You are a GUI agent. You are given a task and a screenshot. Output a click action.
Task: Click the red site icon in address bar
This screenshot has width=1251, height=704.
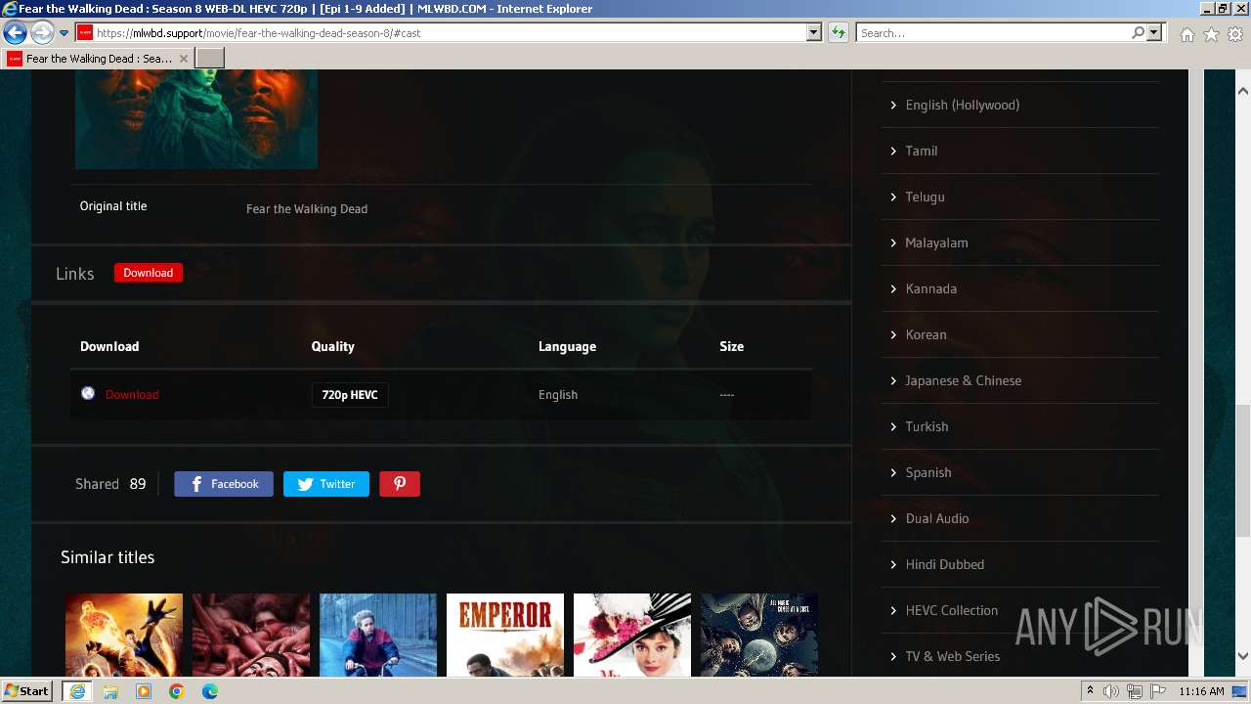tap(85, 32)
